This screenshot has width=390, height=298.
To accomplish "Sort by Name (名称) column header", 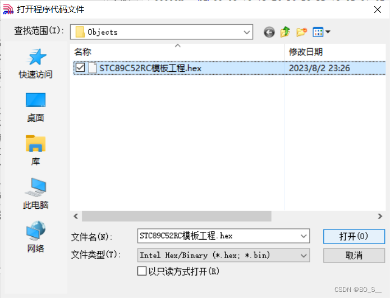I will click(82, 52).
